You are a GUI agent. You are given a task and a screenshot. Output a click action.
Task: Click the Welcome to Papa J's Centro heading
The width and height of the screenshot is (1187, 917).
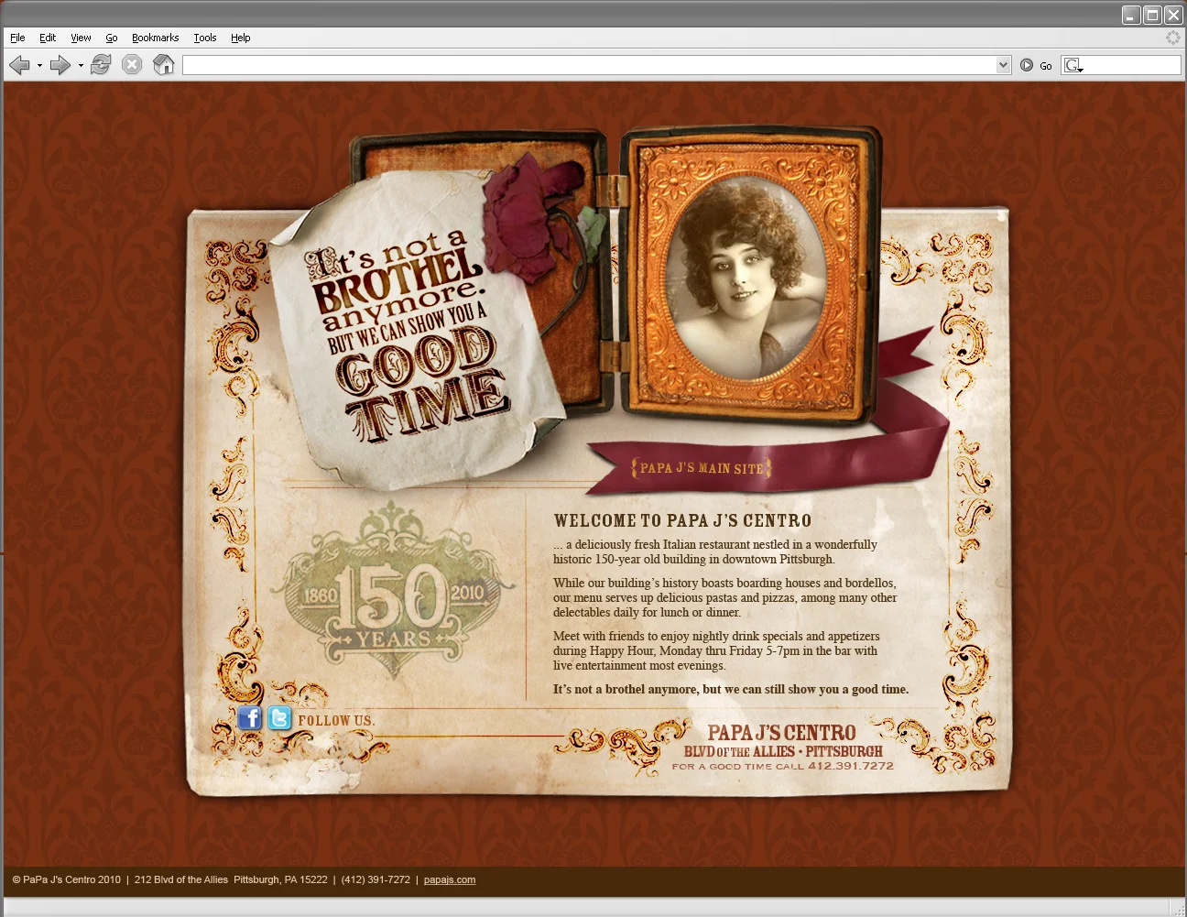(x=682, y=520)
